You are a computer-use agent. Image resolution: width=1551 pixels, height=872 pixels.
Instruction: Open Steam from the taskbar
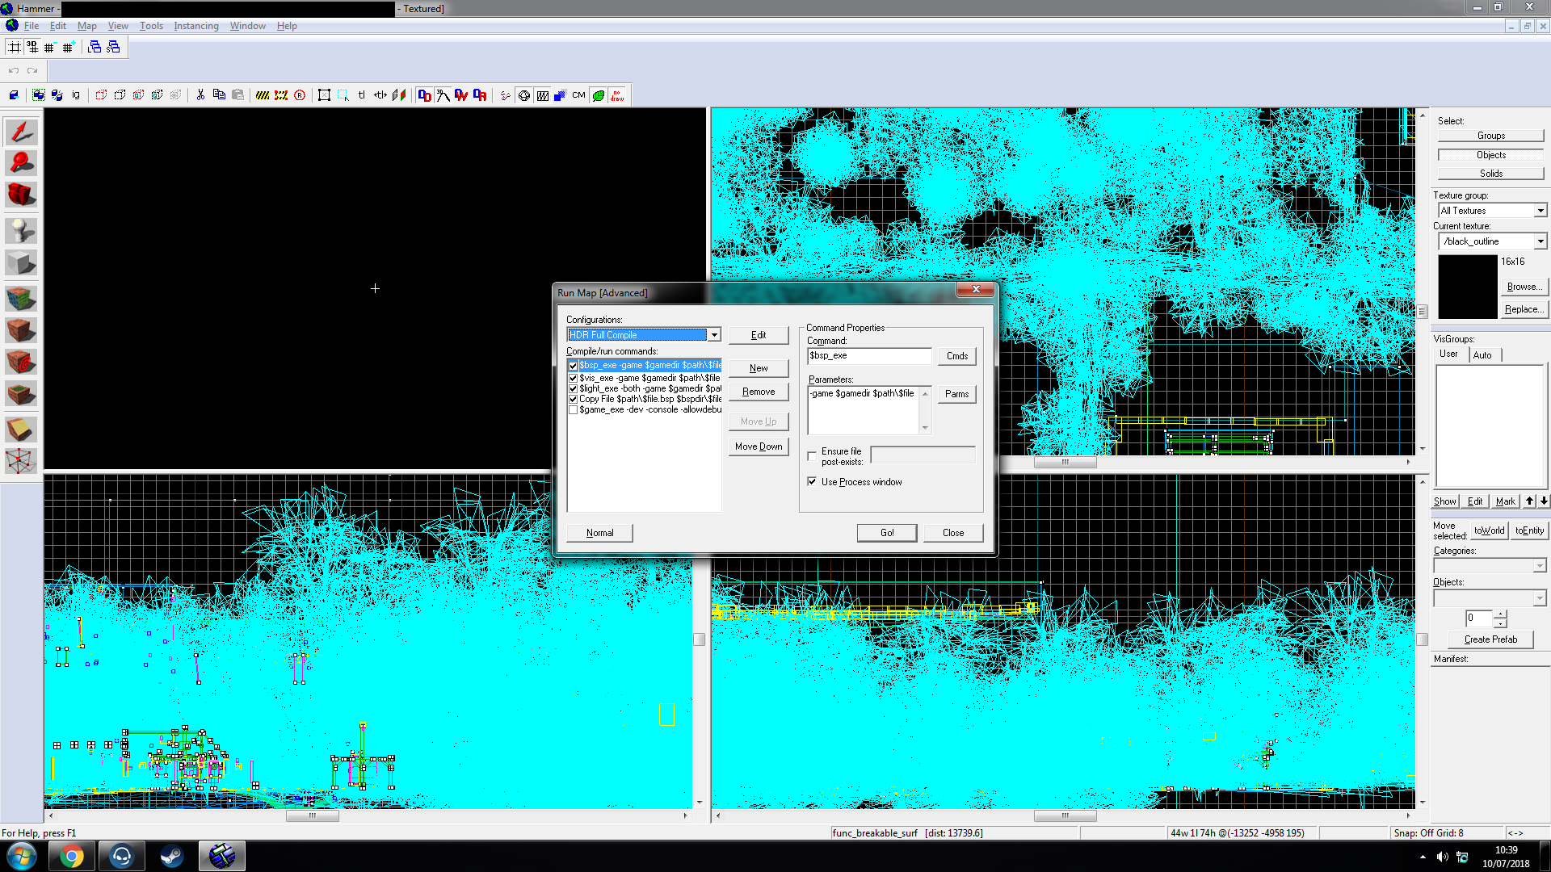click(171, 856)
